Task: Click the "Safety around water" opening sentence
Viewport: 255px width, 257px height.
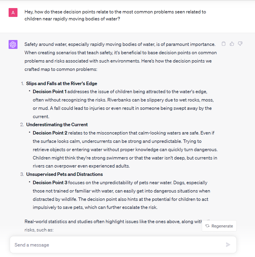Action: tap(120, 44)
